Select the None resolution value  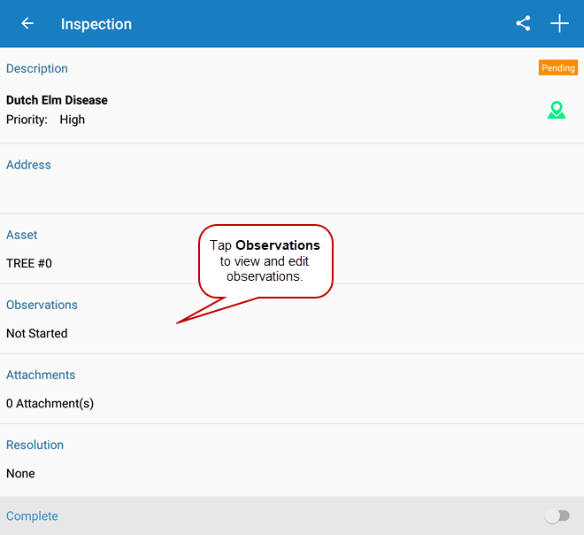[x=20, y=473]
